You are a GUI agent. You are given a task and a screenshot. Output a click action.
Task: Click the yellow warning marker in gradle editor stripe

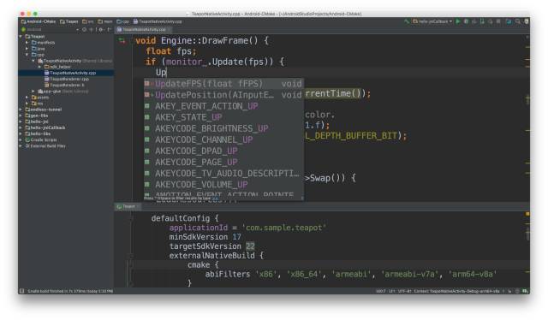tap(527, 214)
